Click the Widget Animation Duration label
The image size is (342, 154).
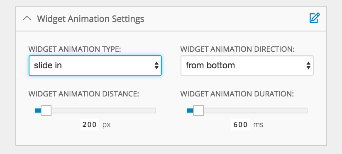[x=237, y=94]
